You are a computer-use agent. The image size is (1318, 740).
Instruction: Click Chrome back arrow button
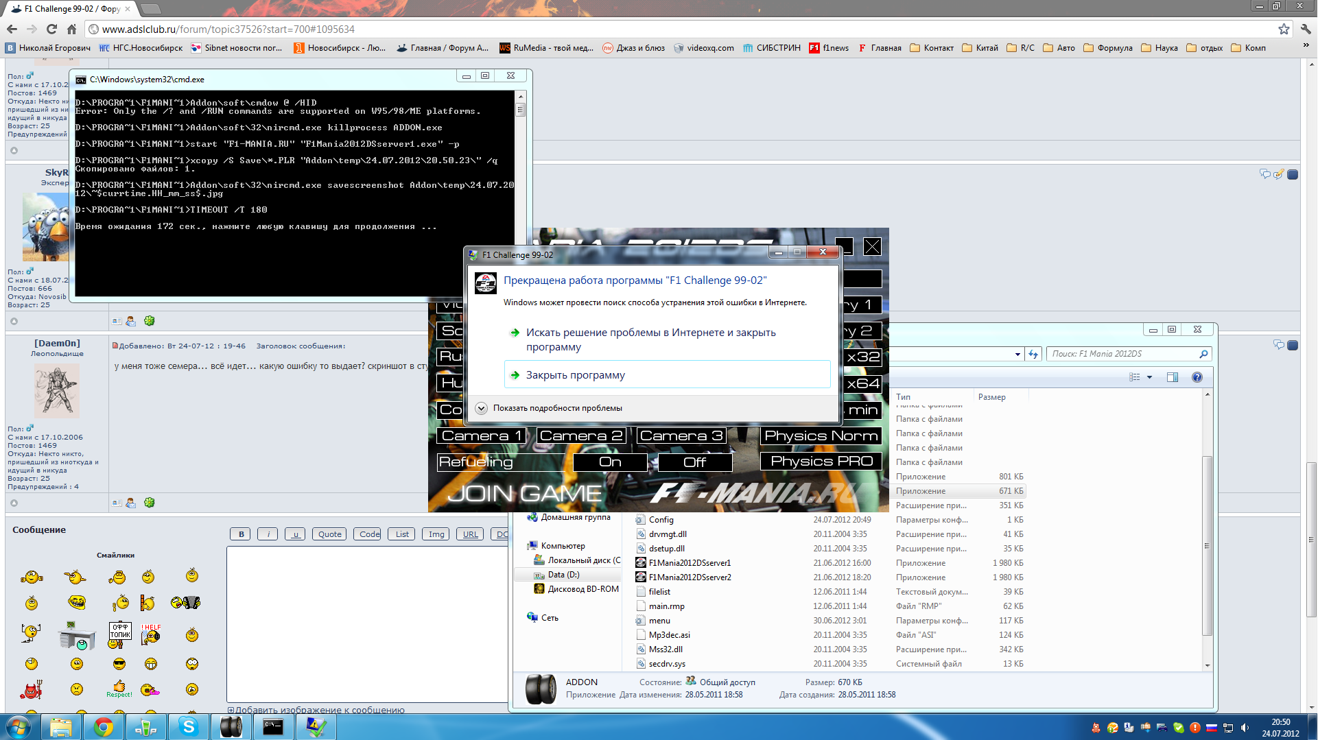12,29
